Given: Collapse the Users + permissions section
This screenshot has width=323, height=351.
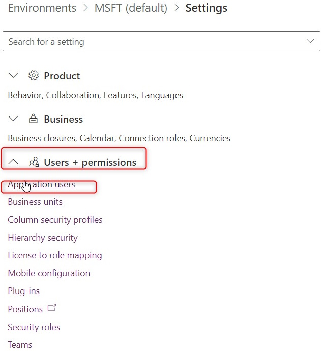Looking at the screenshot, I should pyautogui.click(x=14, y=162).
